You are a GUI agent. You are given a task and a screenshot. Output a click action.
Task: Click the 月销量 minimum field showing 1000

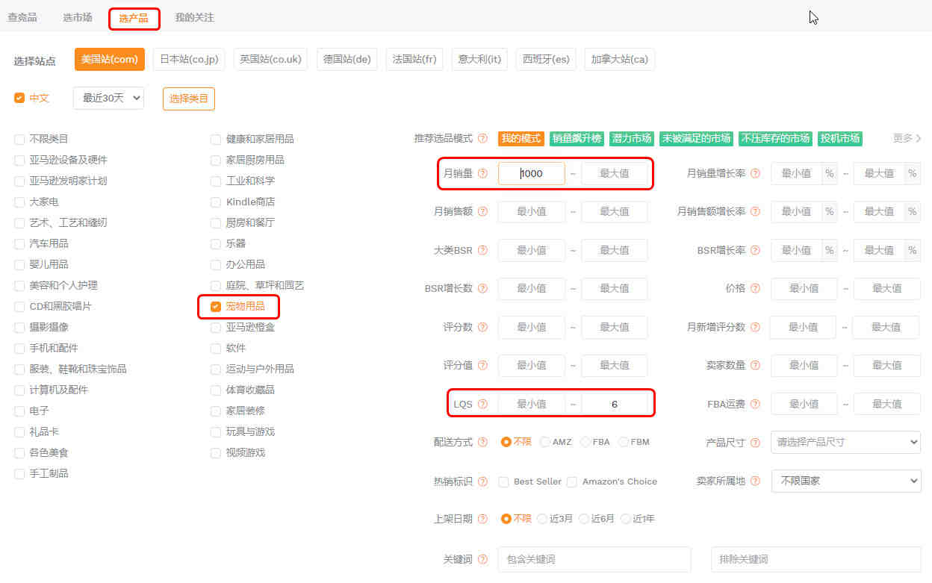tap(532, 173)
